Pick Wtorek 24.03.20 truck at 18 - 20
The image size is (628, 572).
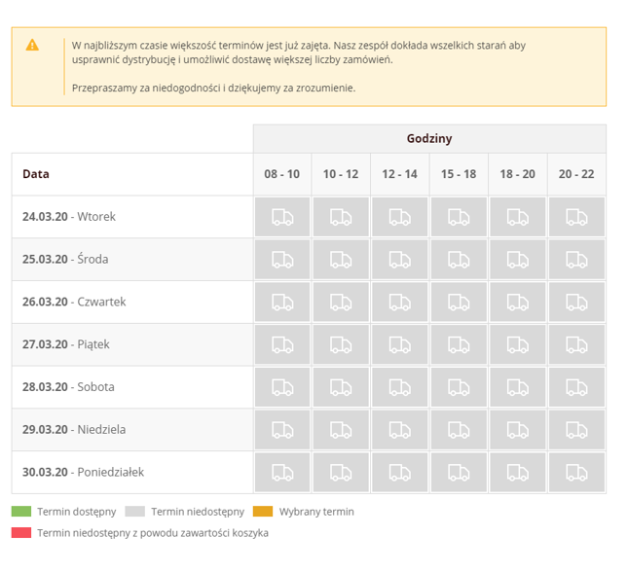[517, 217]
